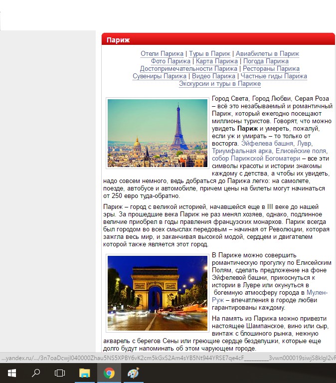Open the Windows Start menu
The height and width of the screenshot is (383, 336).
[12, 373]
